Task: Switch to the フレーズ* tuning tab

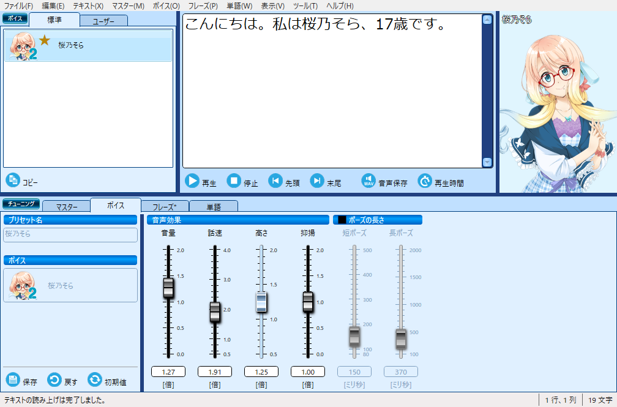Action: (165, 206)
